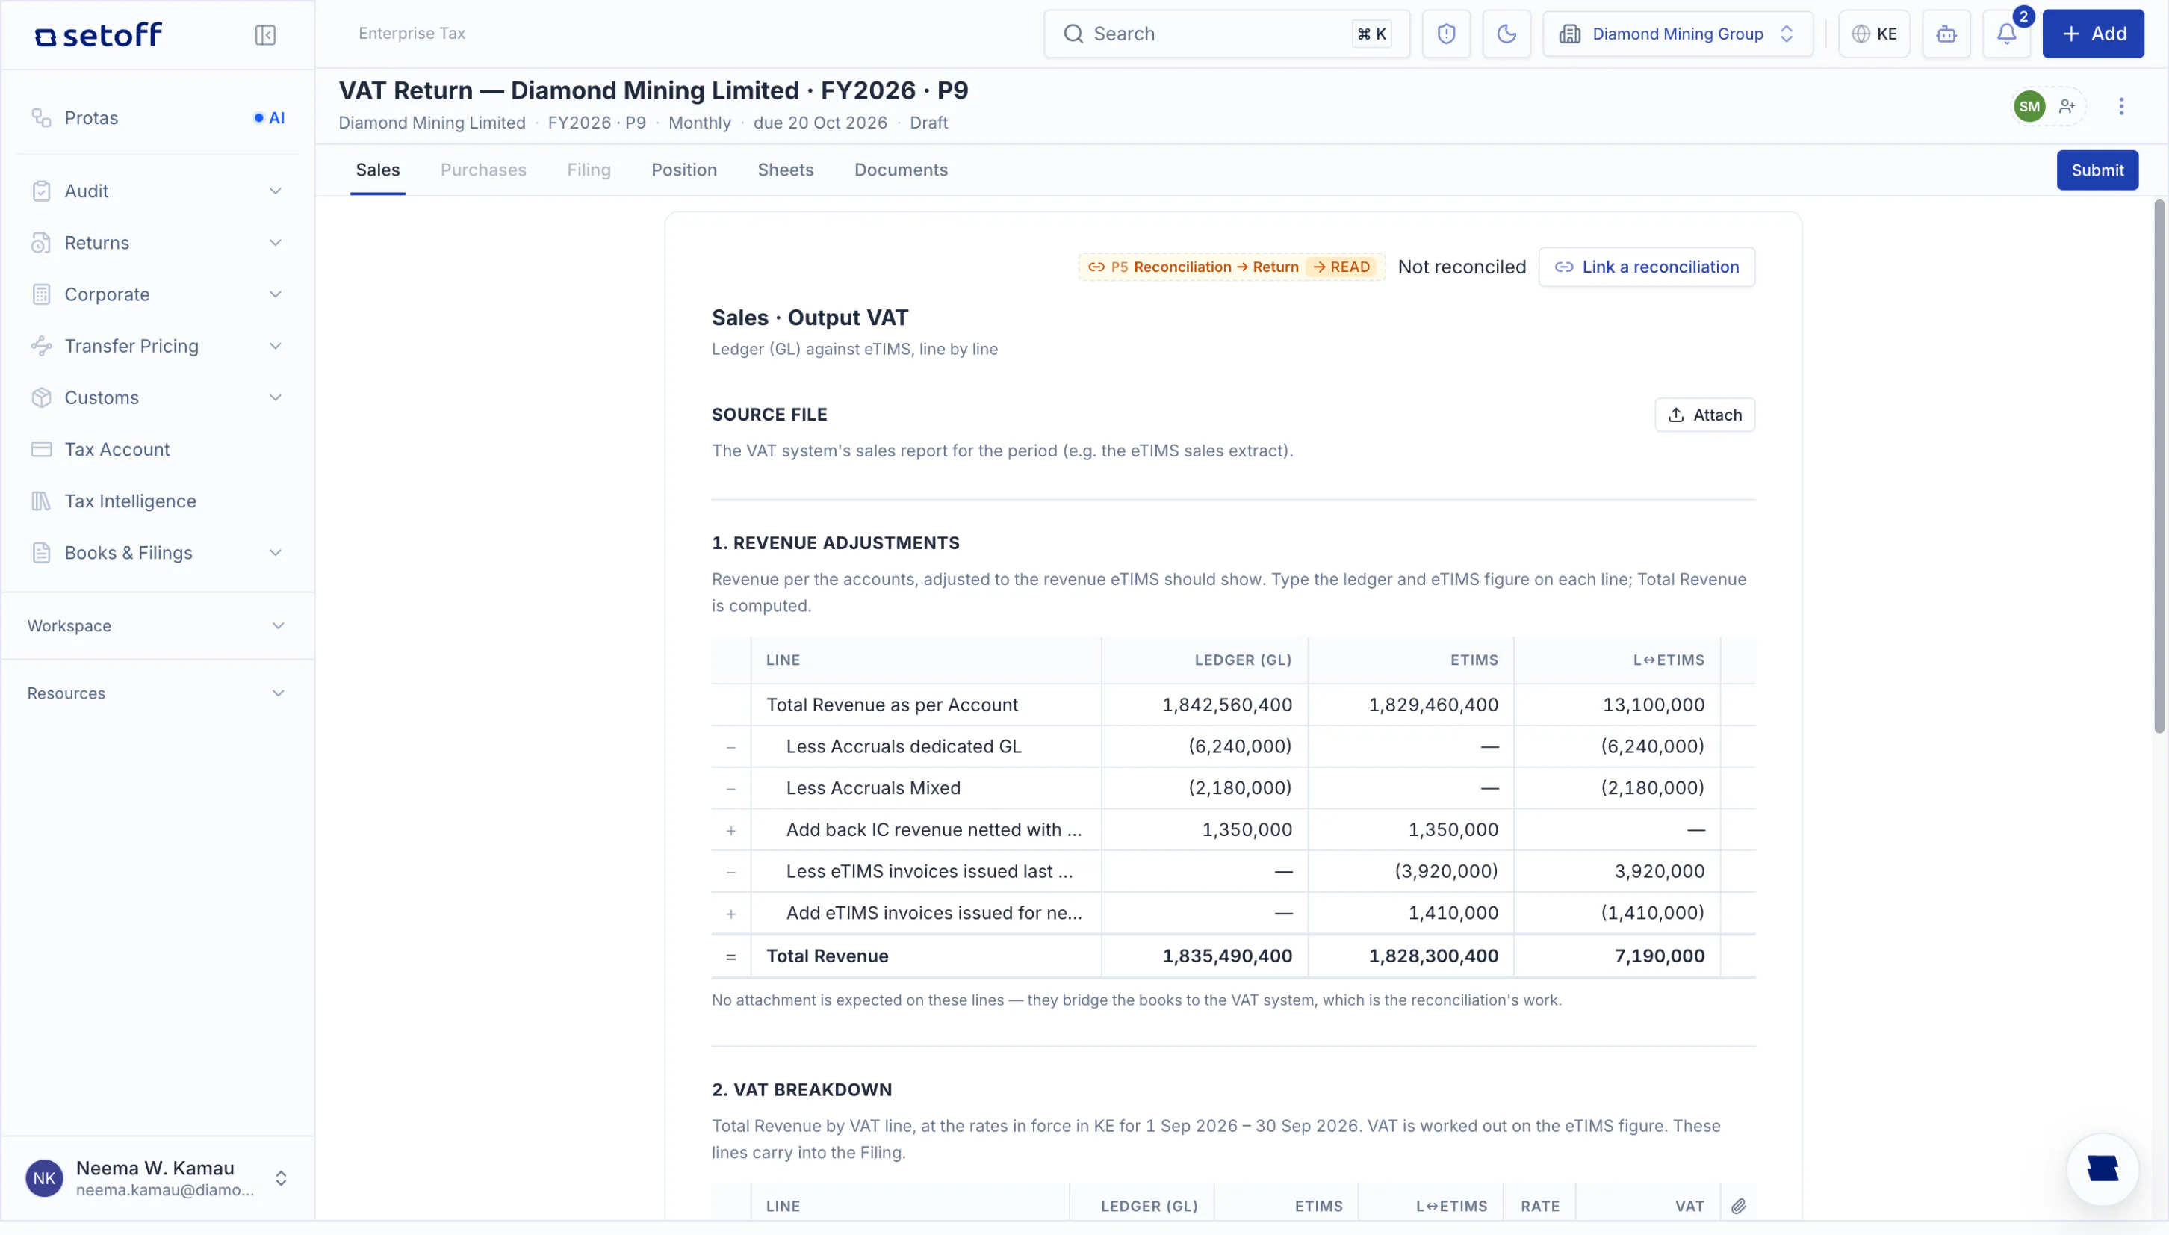
Task: Open the assistant bot icon
Action: [x=1946, y=34]
